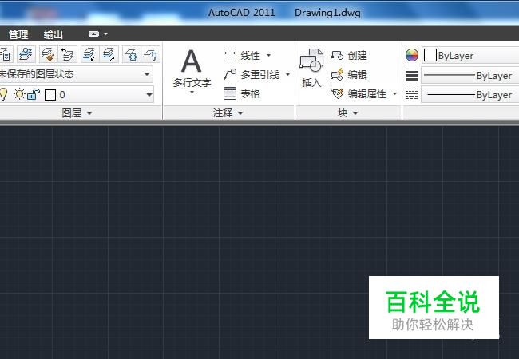Click the Make Object's Layer Current icon

pos(26,54)
